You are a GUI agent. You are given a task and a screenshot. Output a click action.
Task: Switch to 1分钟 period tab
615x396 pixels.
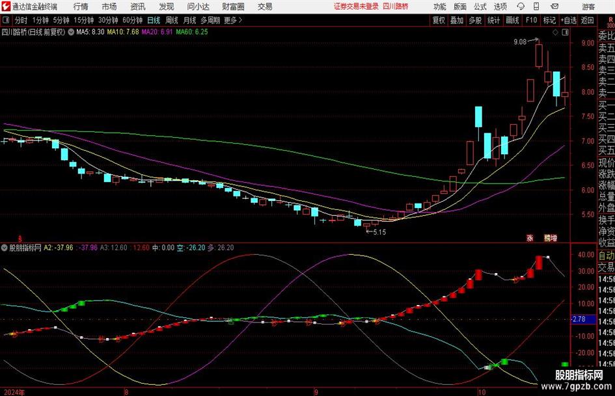click(x=40, y=20)
